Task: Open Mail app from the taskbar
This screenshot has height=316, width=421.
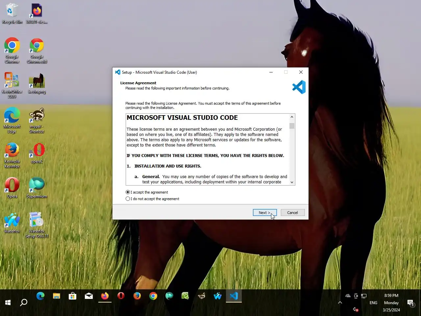Action: [89, 296]
